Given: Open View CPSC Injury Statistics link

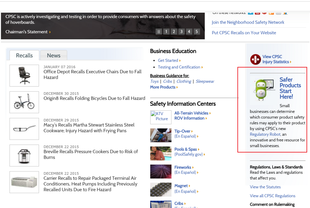Looking at the screenshot, I should pos(277,59).
